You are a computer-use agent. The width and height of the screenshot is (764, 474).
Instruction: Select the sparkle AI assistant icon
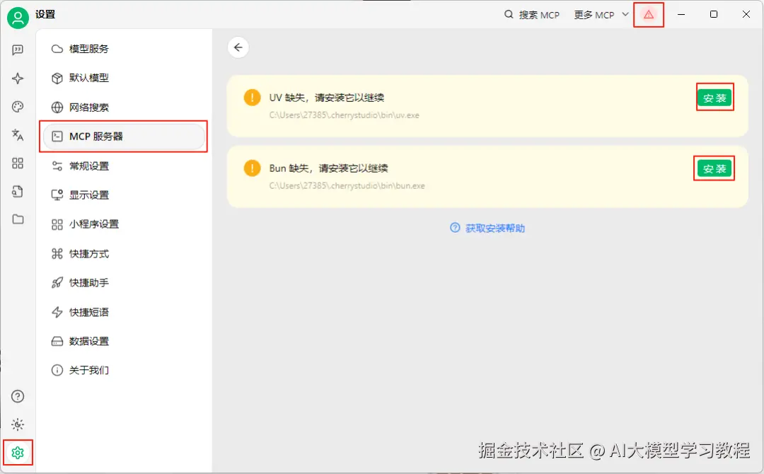(x=18, y=79)
